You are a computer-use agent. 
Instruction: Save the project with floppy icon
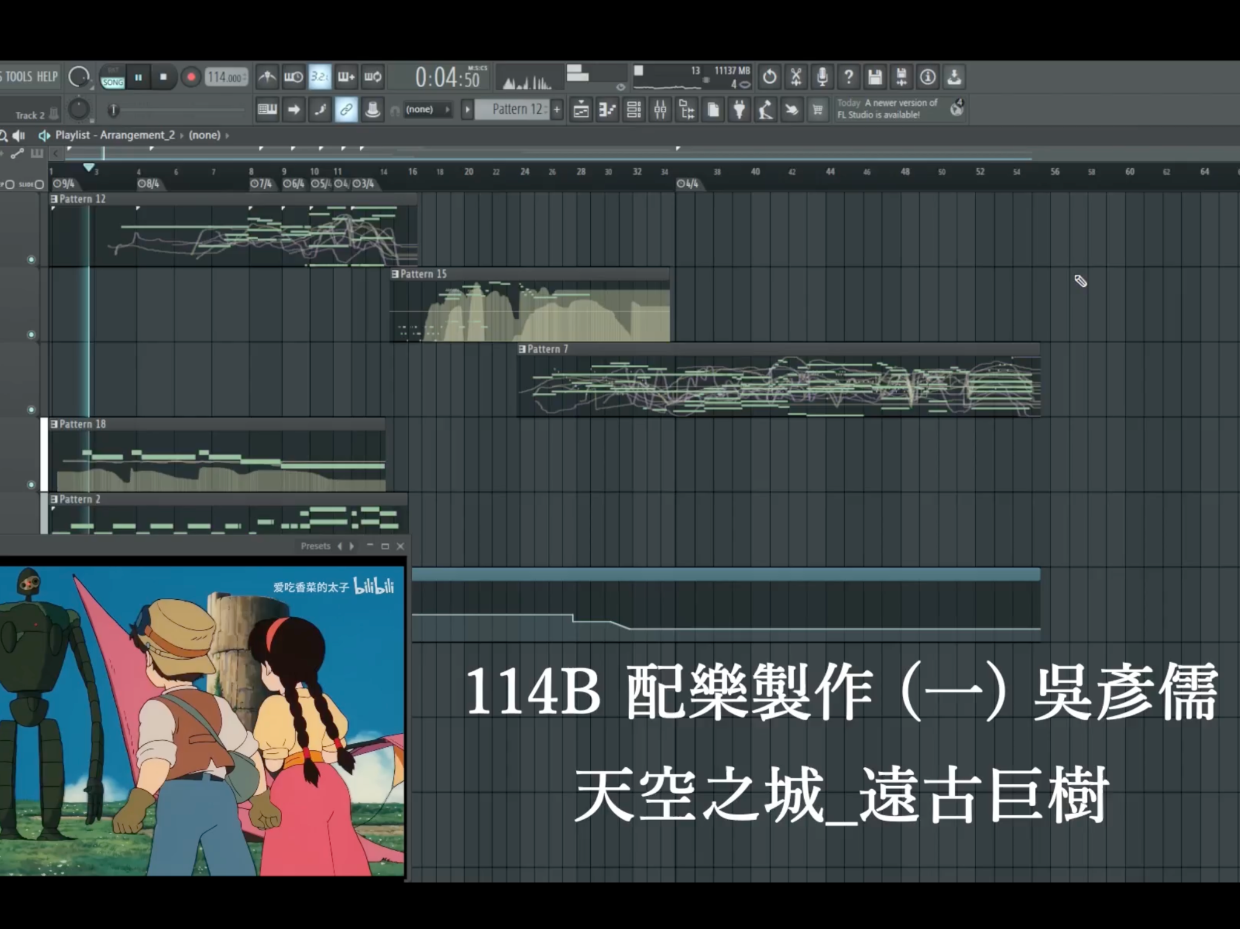click(x=875, y=77)
